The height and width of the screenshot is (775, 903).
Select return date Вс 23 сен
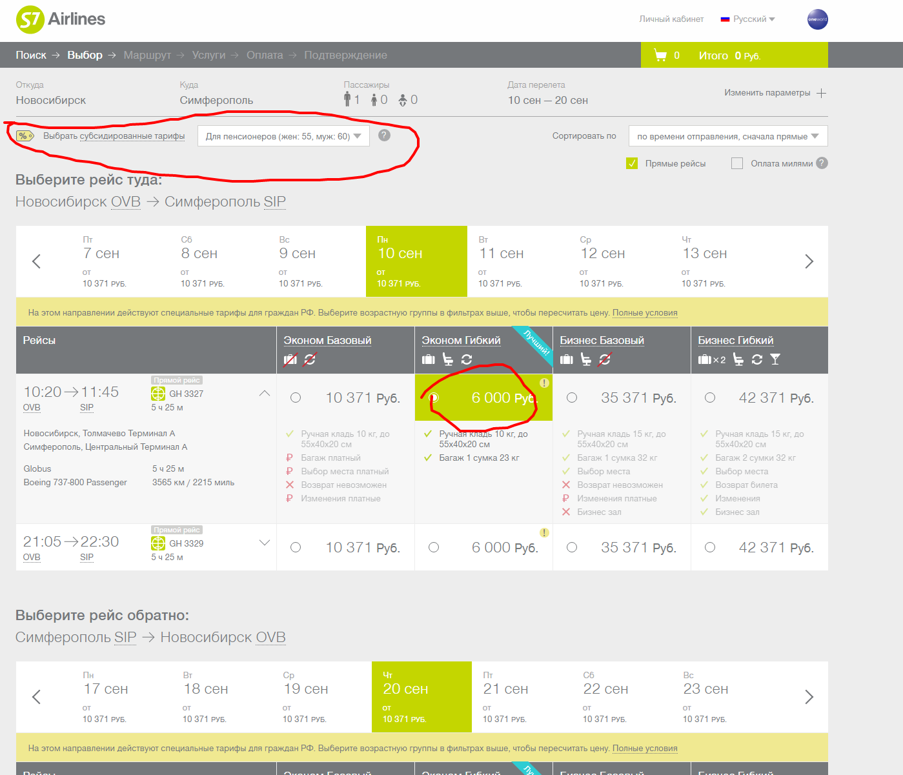[722, 697]
